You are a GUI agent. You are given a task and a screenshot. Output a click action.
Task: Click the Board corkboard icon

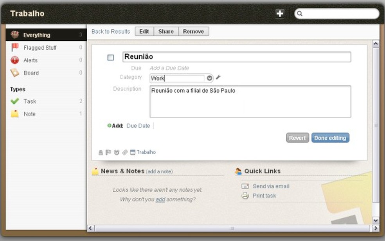coord(15,73)
